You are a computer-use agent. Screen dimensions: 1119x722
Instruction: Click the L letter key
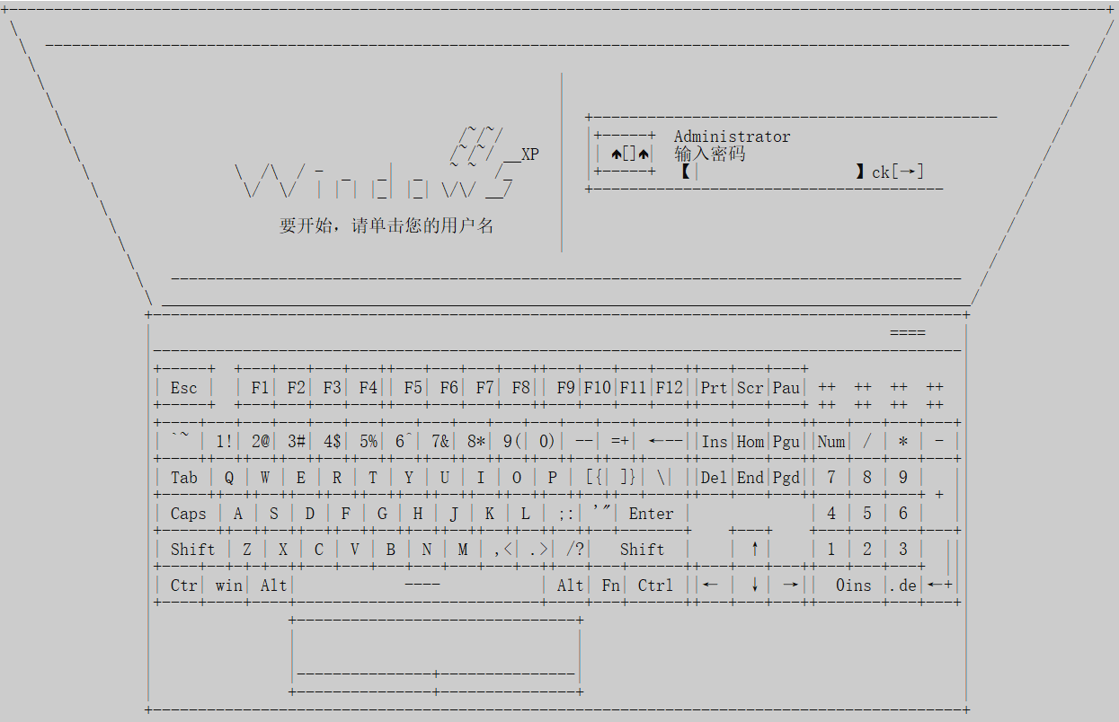[526, 514]
